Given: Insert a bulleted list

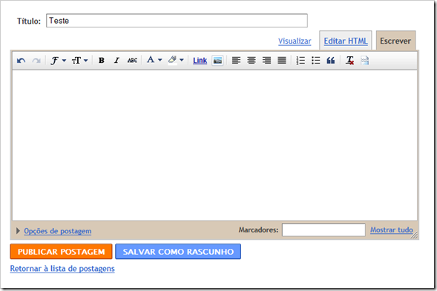Looking at the screenshot, I should click(x=316, y=61).
